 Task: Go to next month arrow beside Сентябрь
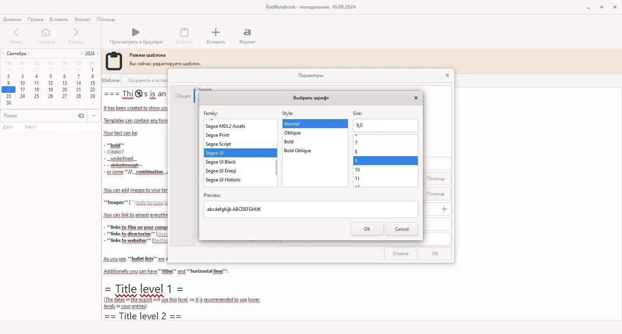tap(29, 54)
